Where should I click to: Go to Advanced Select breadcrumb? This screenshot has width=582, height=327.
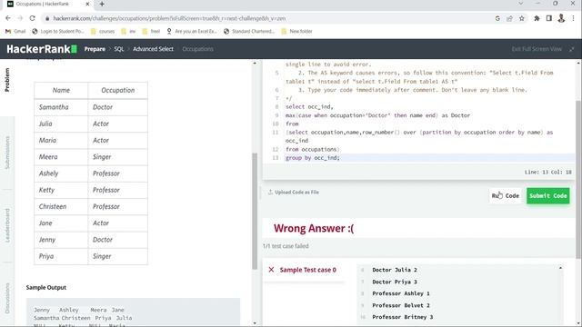[x=153, y=49]
